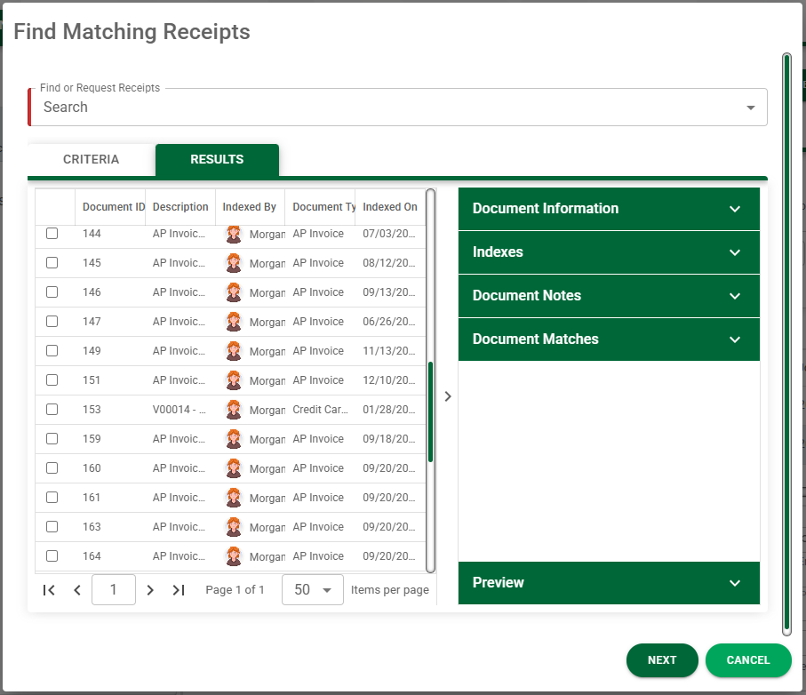The width and height of the screenshot is (806, 695).
Task: Select the Results tab
Action: click(x=217, y=159)
